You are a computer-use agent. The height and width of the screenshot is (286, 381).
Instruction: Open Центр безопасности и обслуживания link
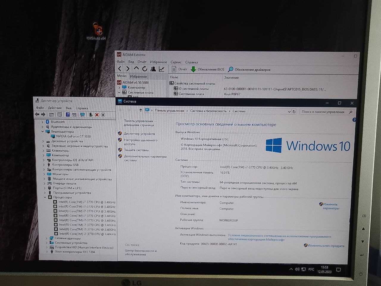(140, 252)
